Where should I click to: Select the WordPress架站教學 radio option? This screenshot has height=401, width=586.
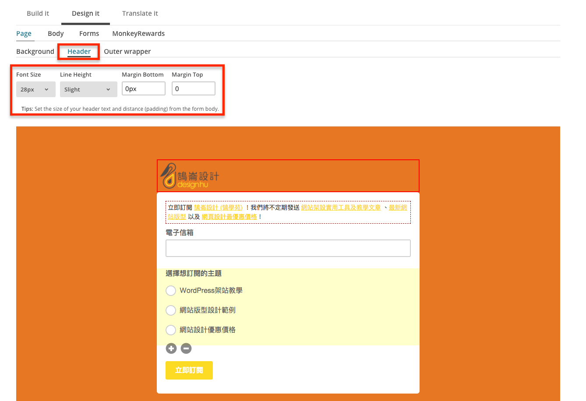(x=171, y=291)
